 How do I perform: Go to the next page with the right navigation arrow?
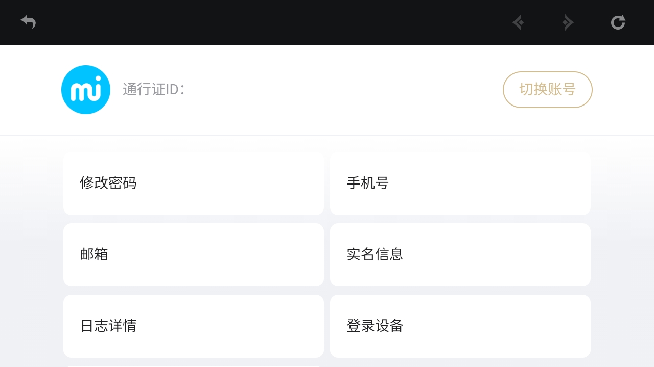[x=568, y=22]
